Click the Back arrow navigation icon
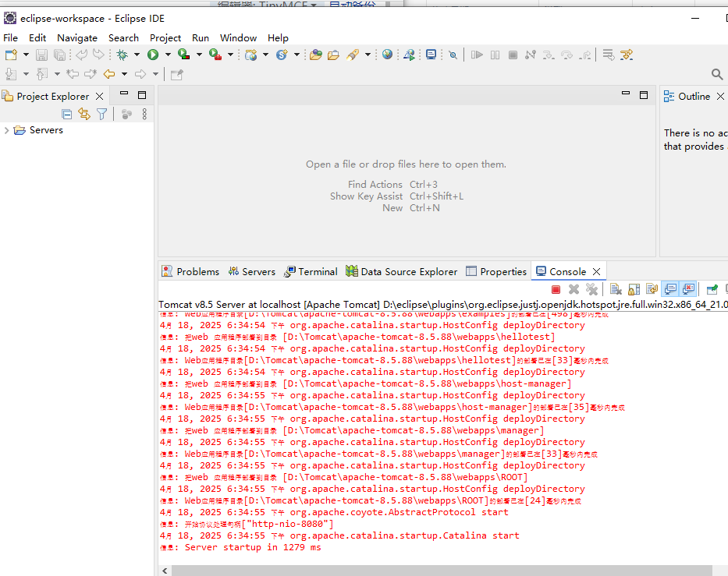Image resolution: width=728 pixels, height=576 pixels. point(109,74)
